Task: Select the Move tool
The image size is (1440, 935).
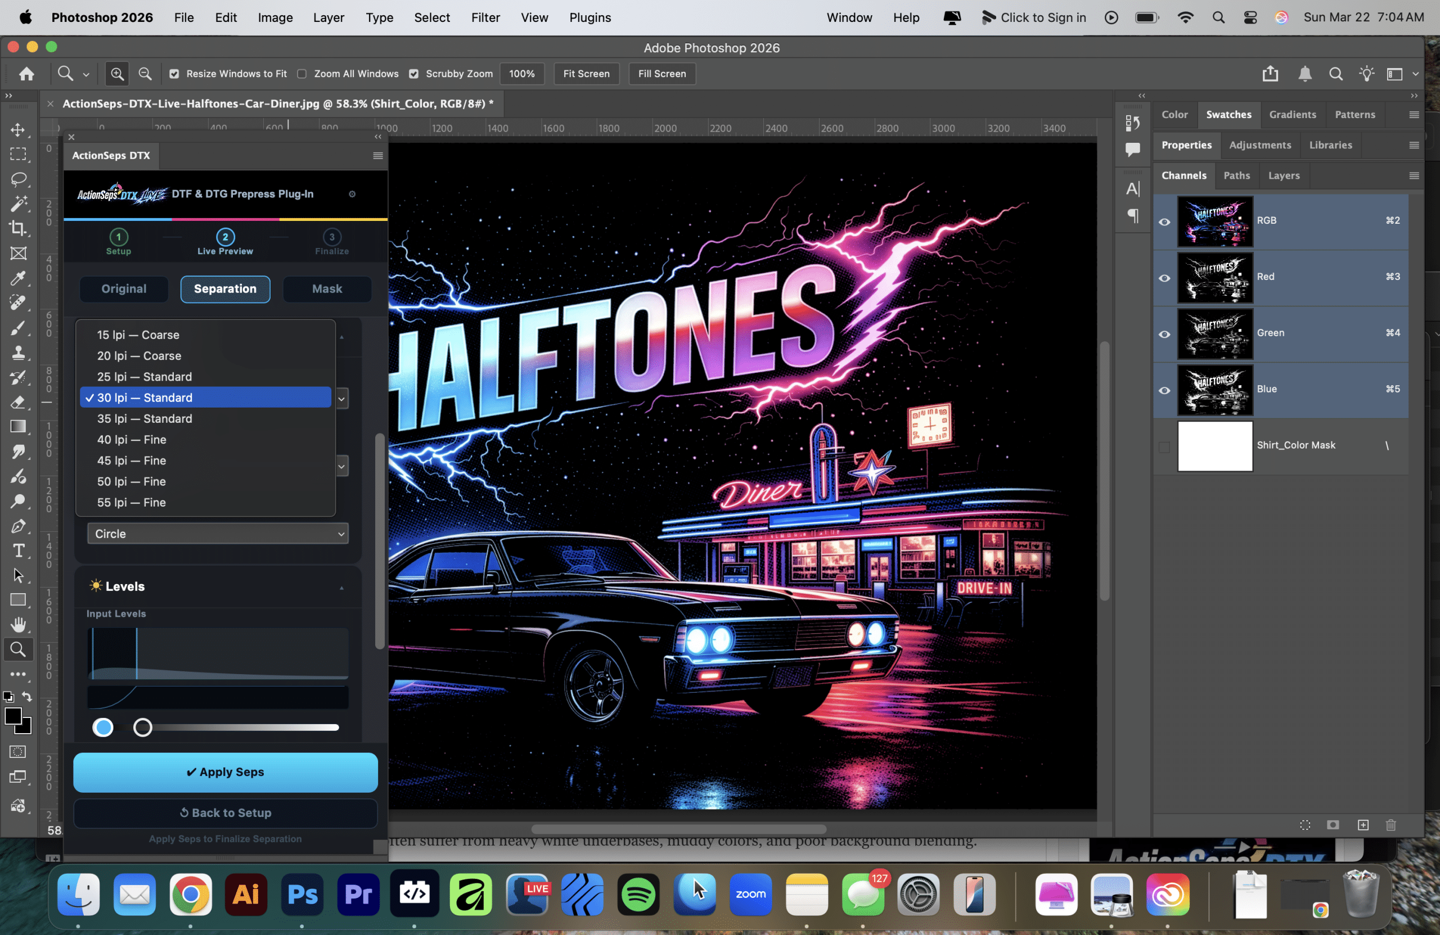Action: [x=18, y=129]
